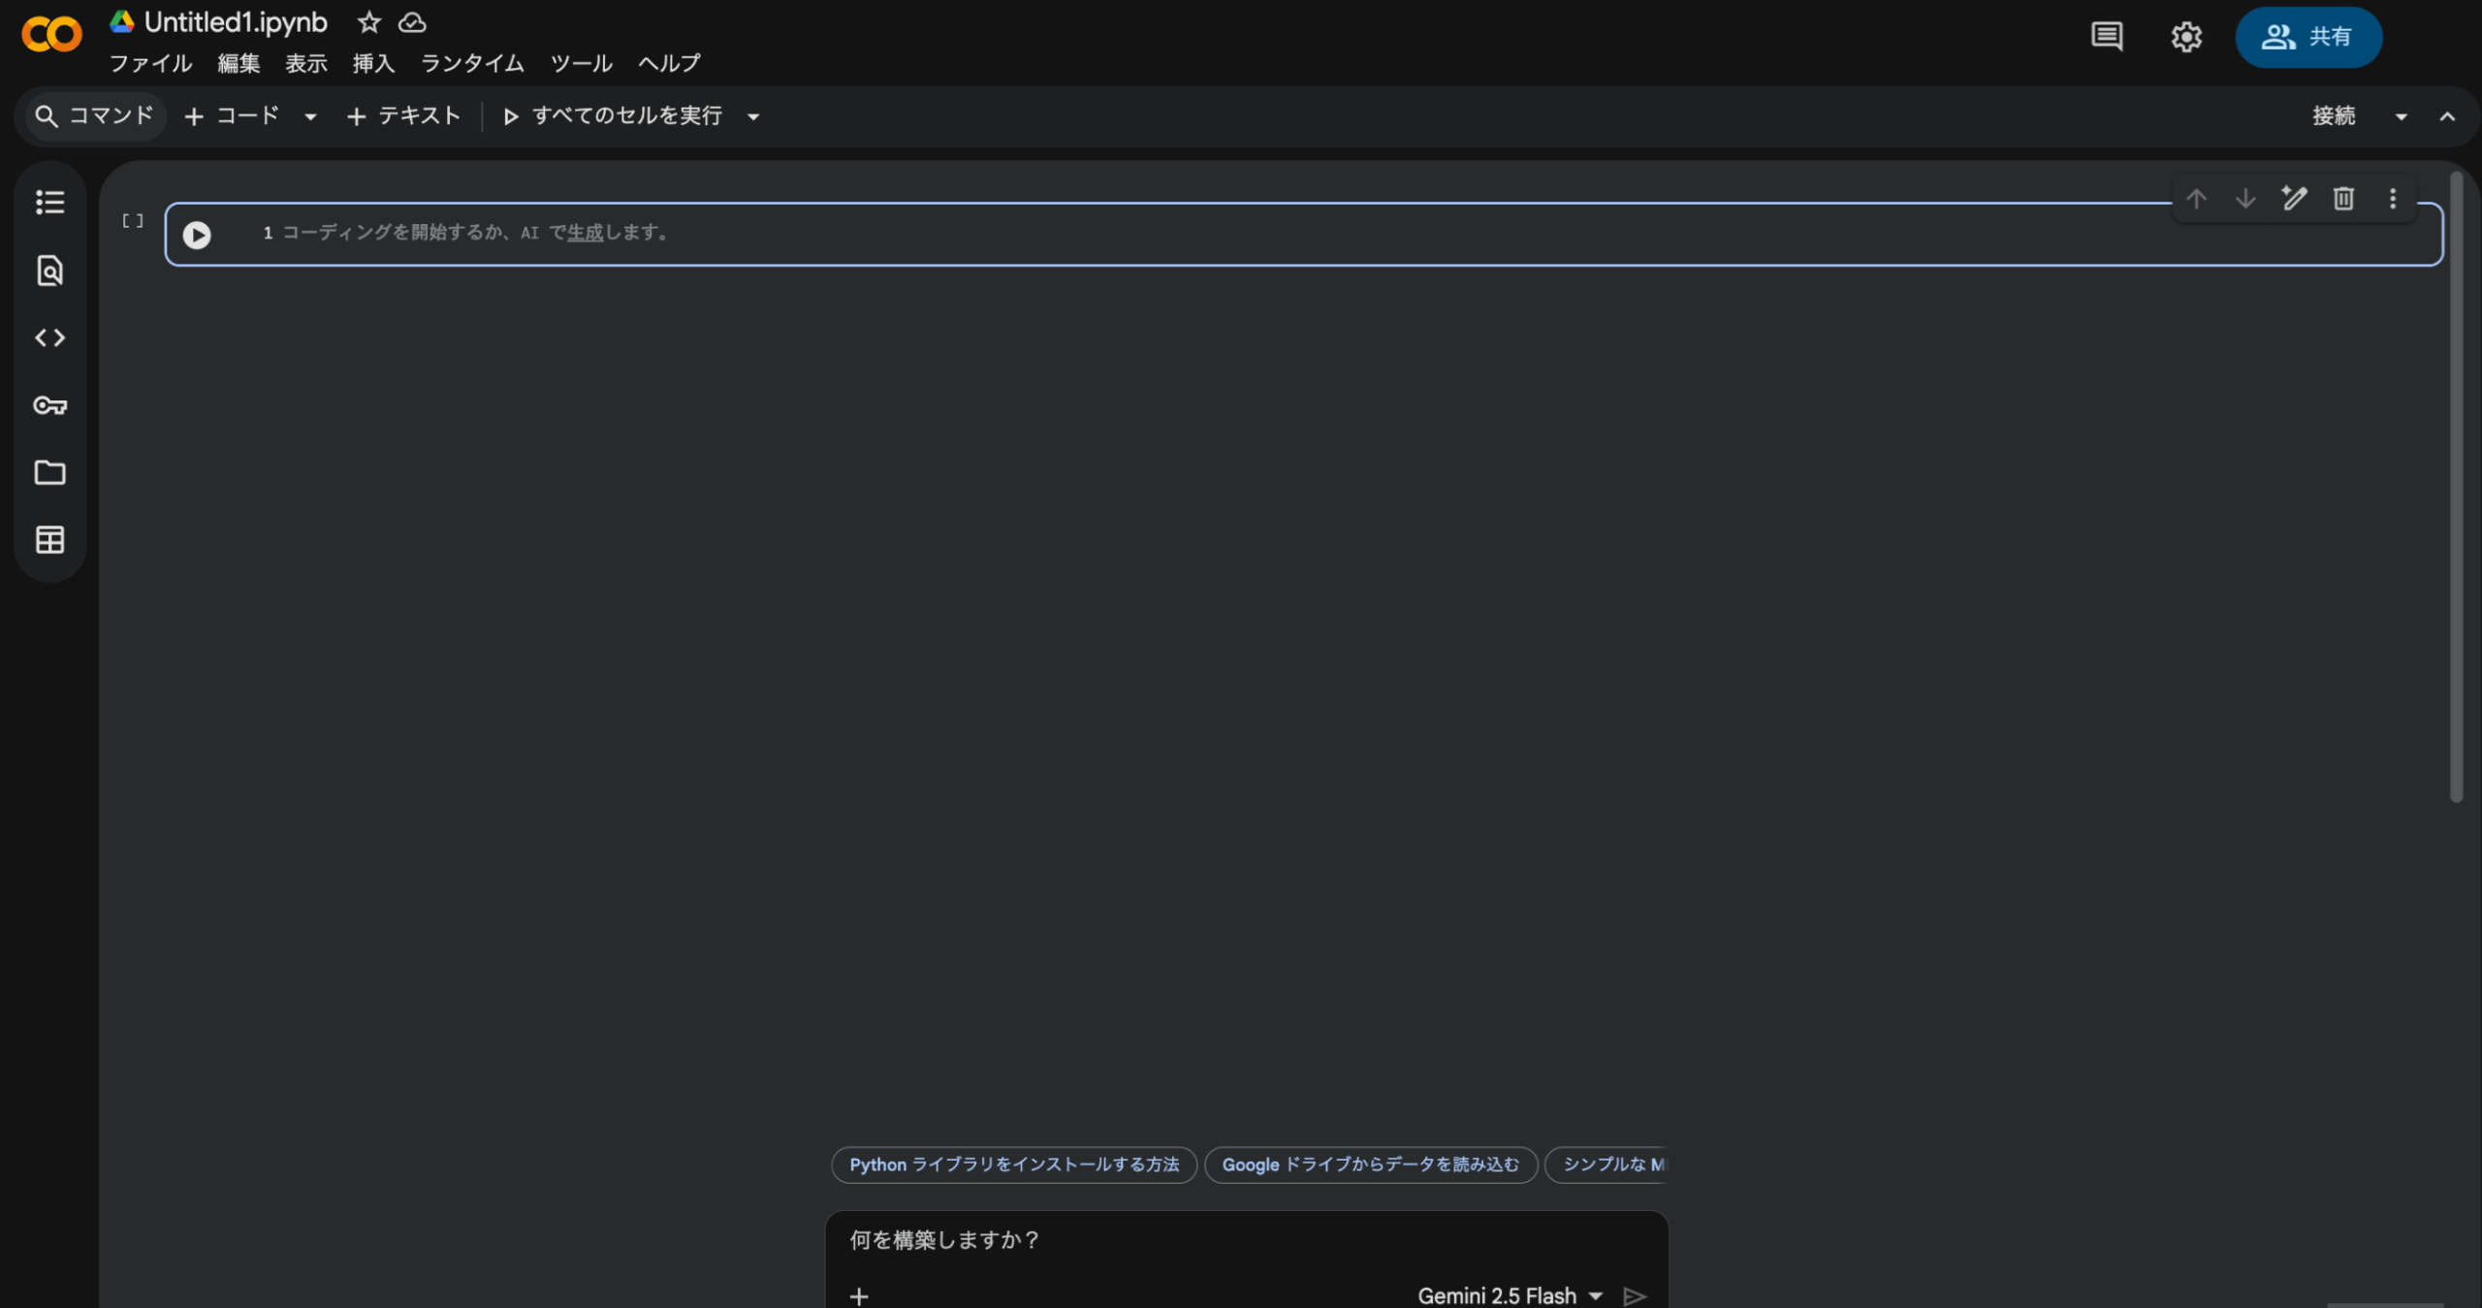The height and width of the screenshot is (1308, 2482).
Task: Expand the コード add dropdown arrow
Action: point(310,116)
